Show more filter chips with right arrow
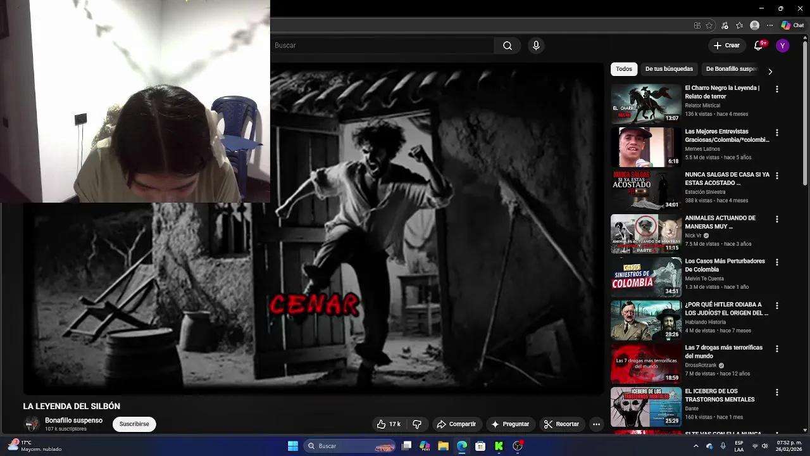The image size is (810, 456). coord(770,72)
